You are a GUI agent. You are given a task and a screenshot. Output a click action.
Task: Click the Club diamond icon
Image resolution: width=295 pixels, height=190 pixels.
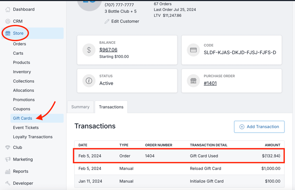[8, 147]
